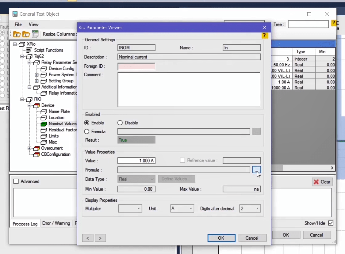The image size is (345, 254).
Task: Click the green Nominal Values block icon
Action: pos(44,124)
